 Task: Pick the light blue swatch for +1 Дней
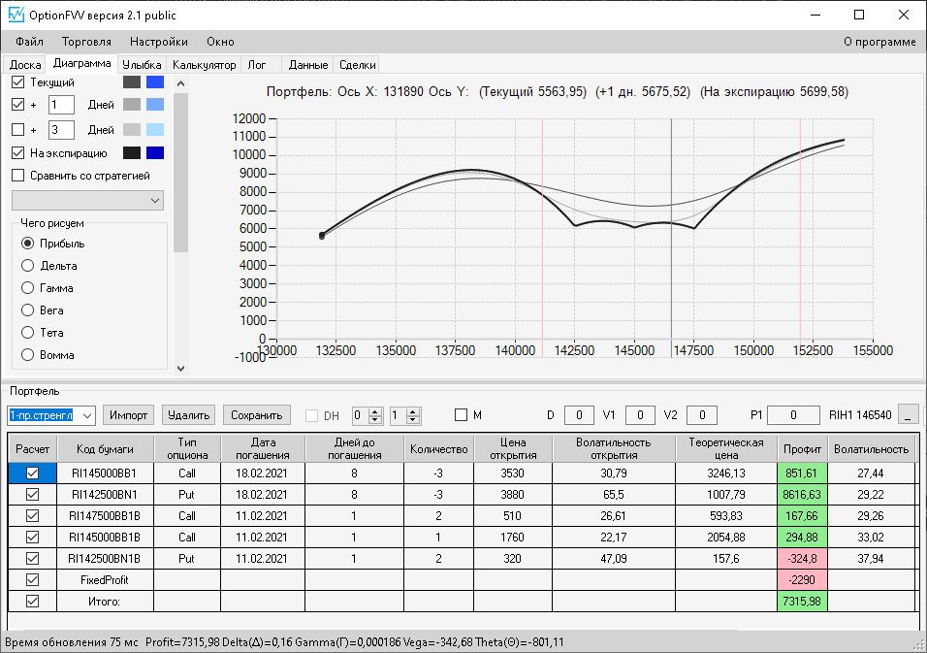tap(155, 105)
